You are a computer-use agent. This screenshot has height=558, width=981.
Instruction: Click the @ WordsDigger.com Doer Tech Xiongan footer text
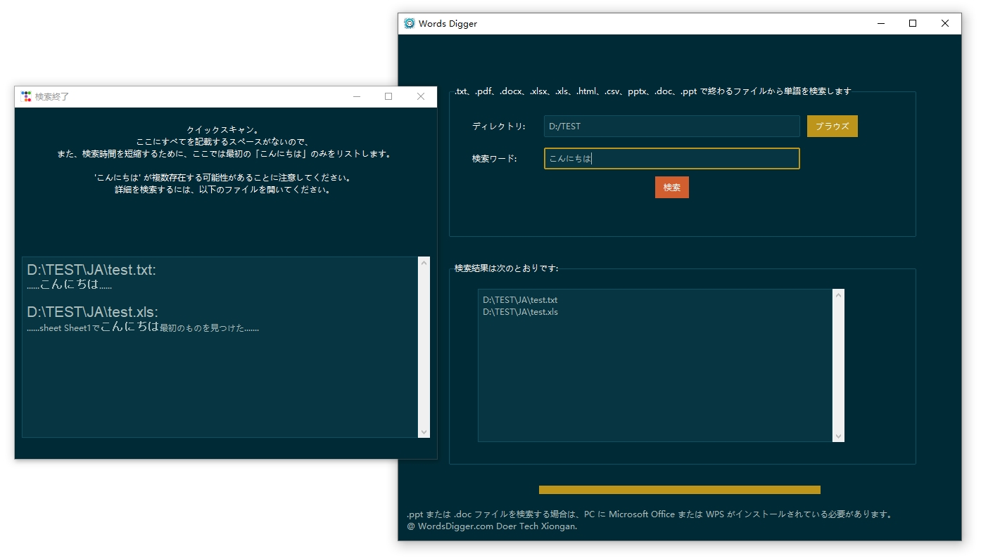pyautogui.click(x=492, y=526)
